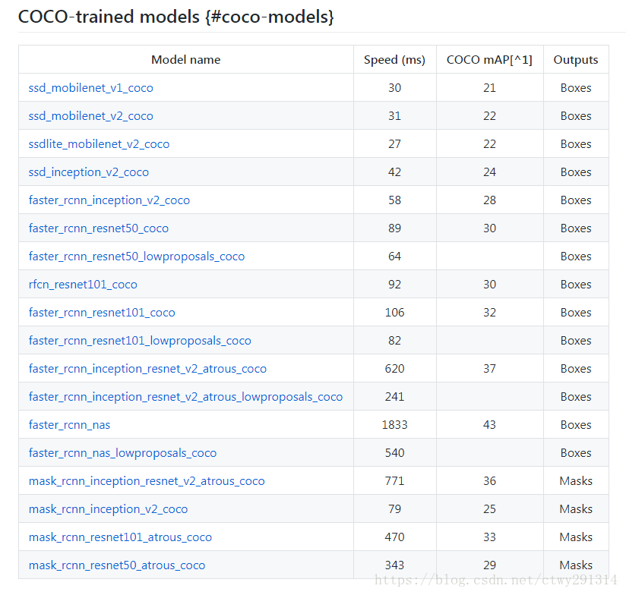Click the faster_rcnn_resnet101_coco link

coord(102,313)
